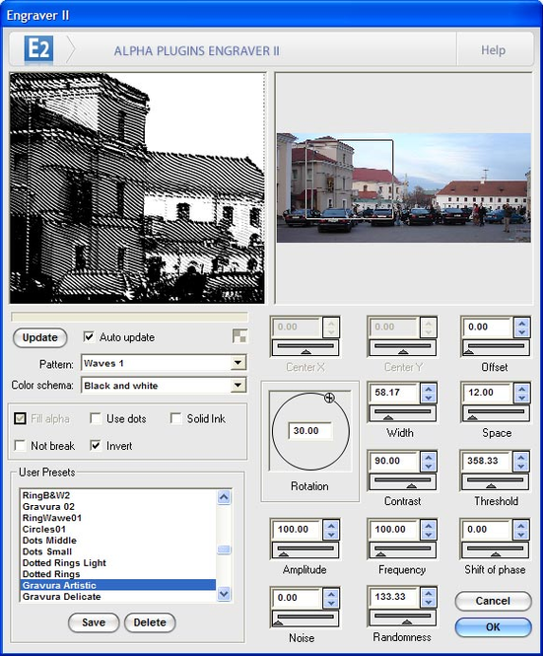Image resolution: width=543 pixels, height=656 pixels.
Task: Click the rotation dial crosshair handle
Action: [x=329, y=398]
